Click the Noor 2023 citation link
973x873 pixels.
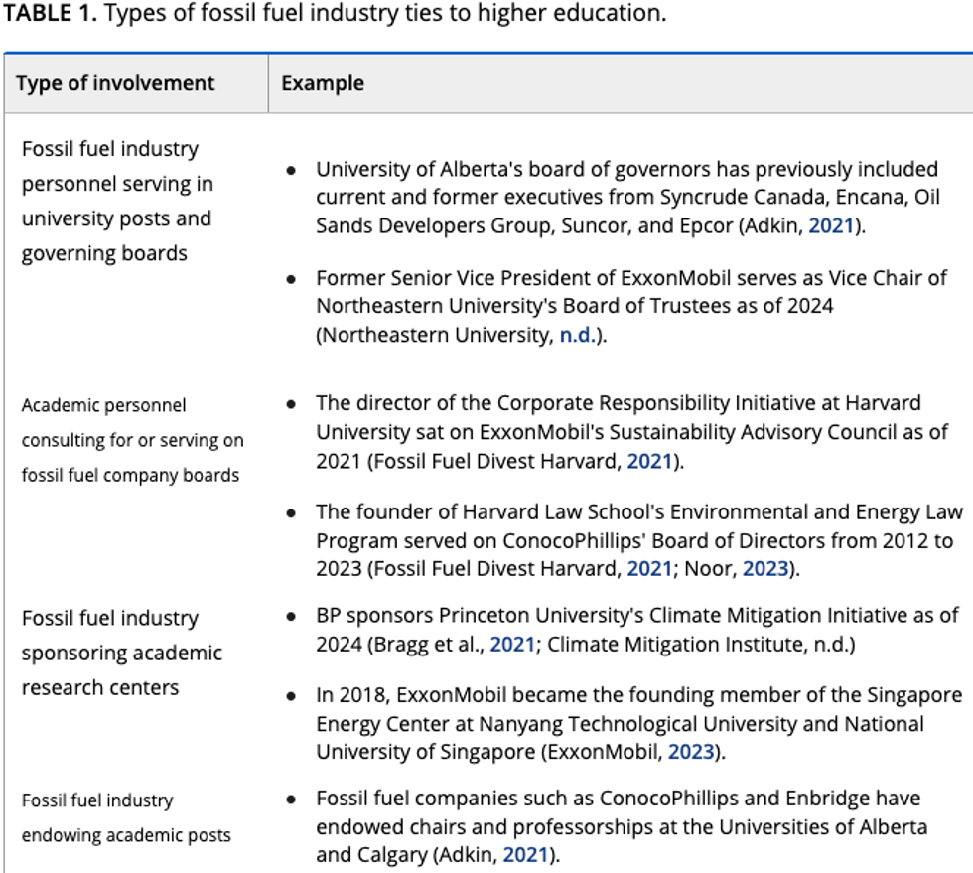765,569
